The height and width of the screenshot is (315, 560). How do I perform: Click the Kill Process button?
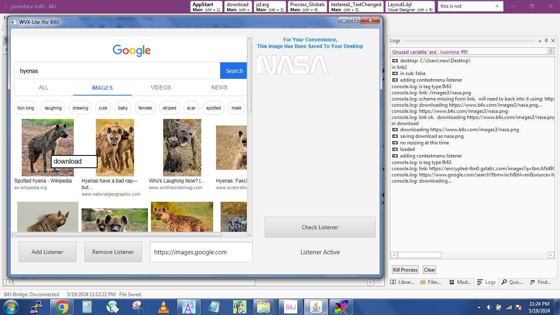[405, 269]
